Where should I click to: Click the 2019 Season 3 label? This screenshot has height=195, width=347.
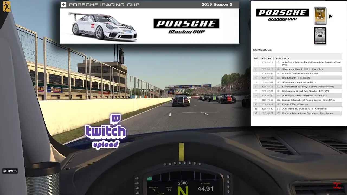pos(217,4)
